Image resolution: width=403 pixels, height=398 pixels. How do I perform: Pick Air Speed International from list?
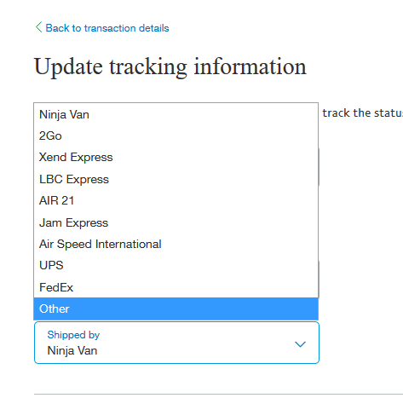(176, 244)
